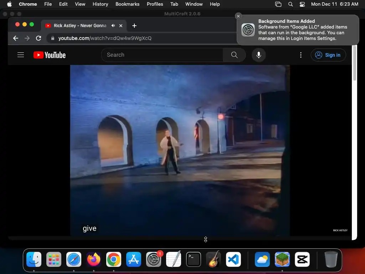
Task: Dismiss the Background Items Added notification
Action: pyautogui.click(x=238, y=16)
